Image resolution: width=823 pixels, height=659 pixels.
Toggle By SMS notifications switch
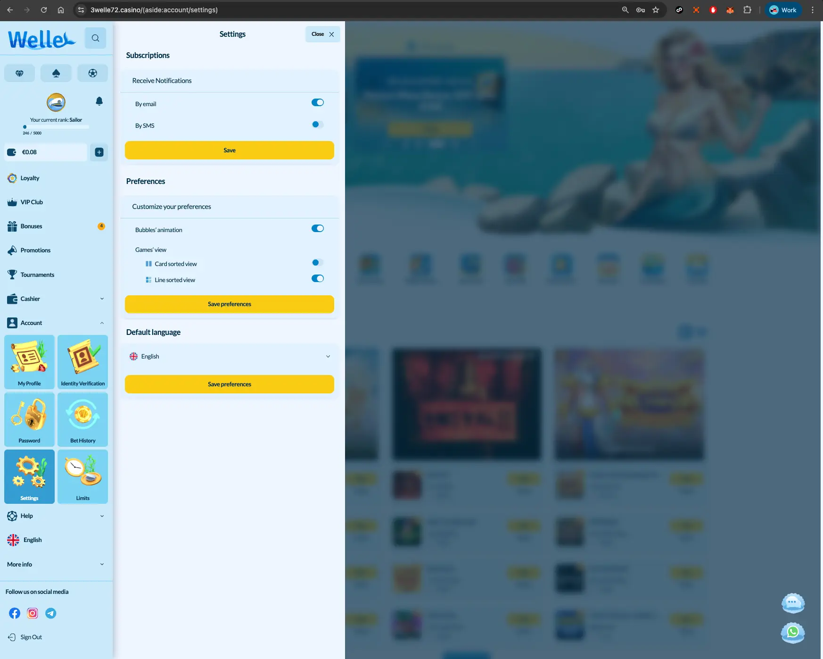point(318,125)
